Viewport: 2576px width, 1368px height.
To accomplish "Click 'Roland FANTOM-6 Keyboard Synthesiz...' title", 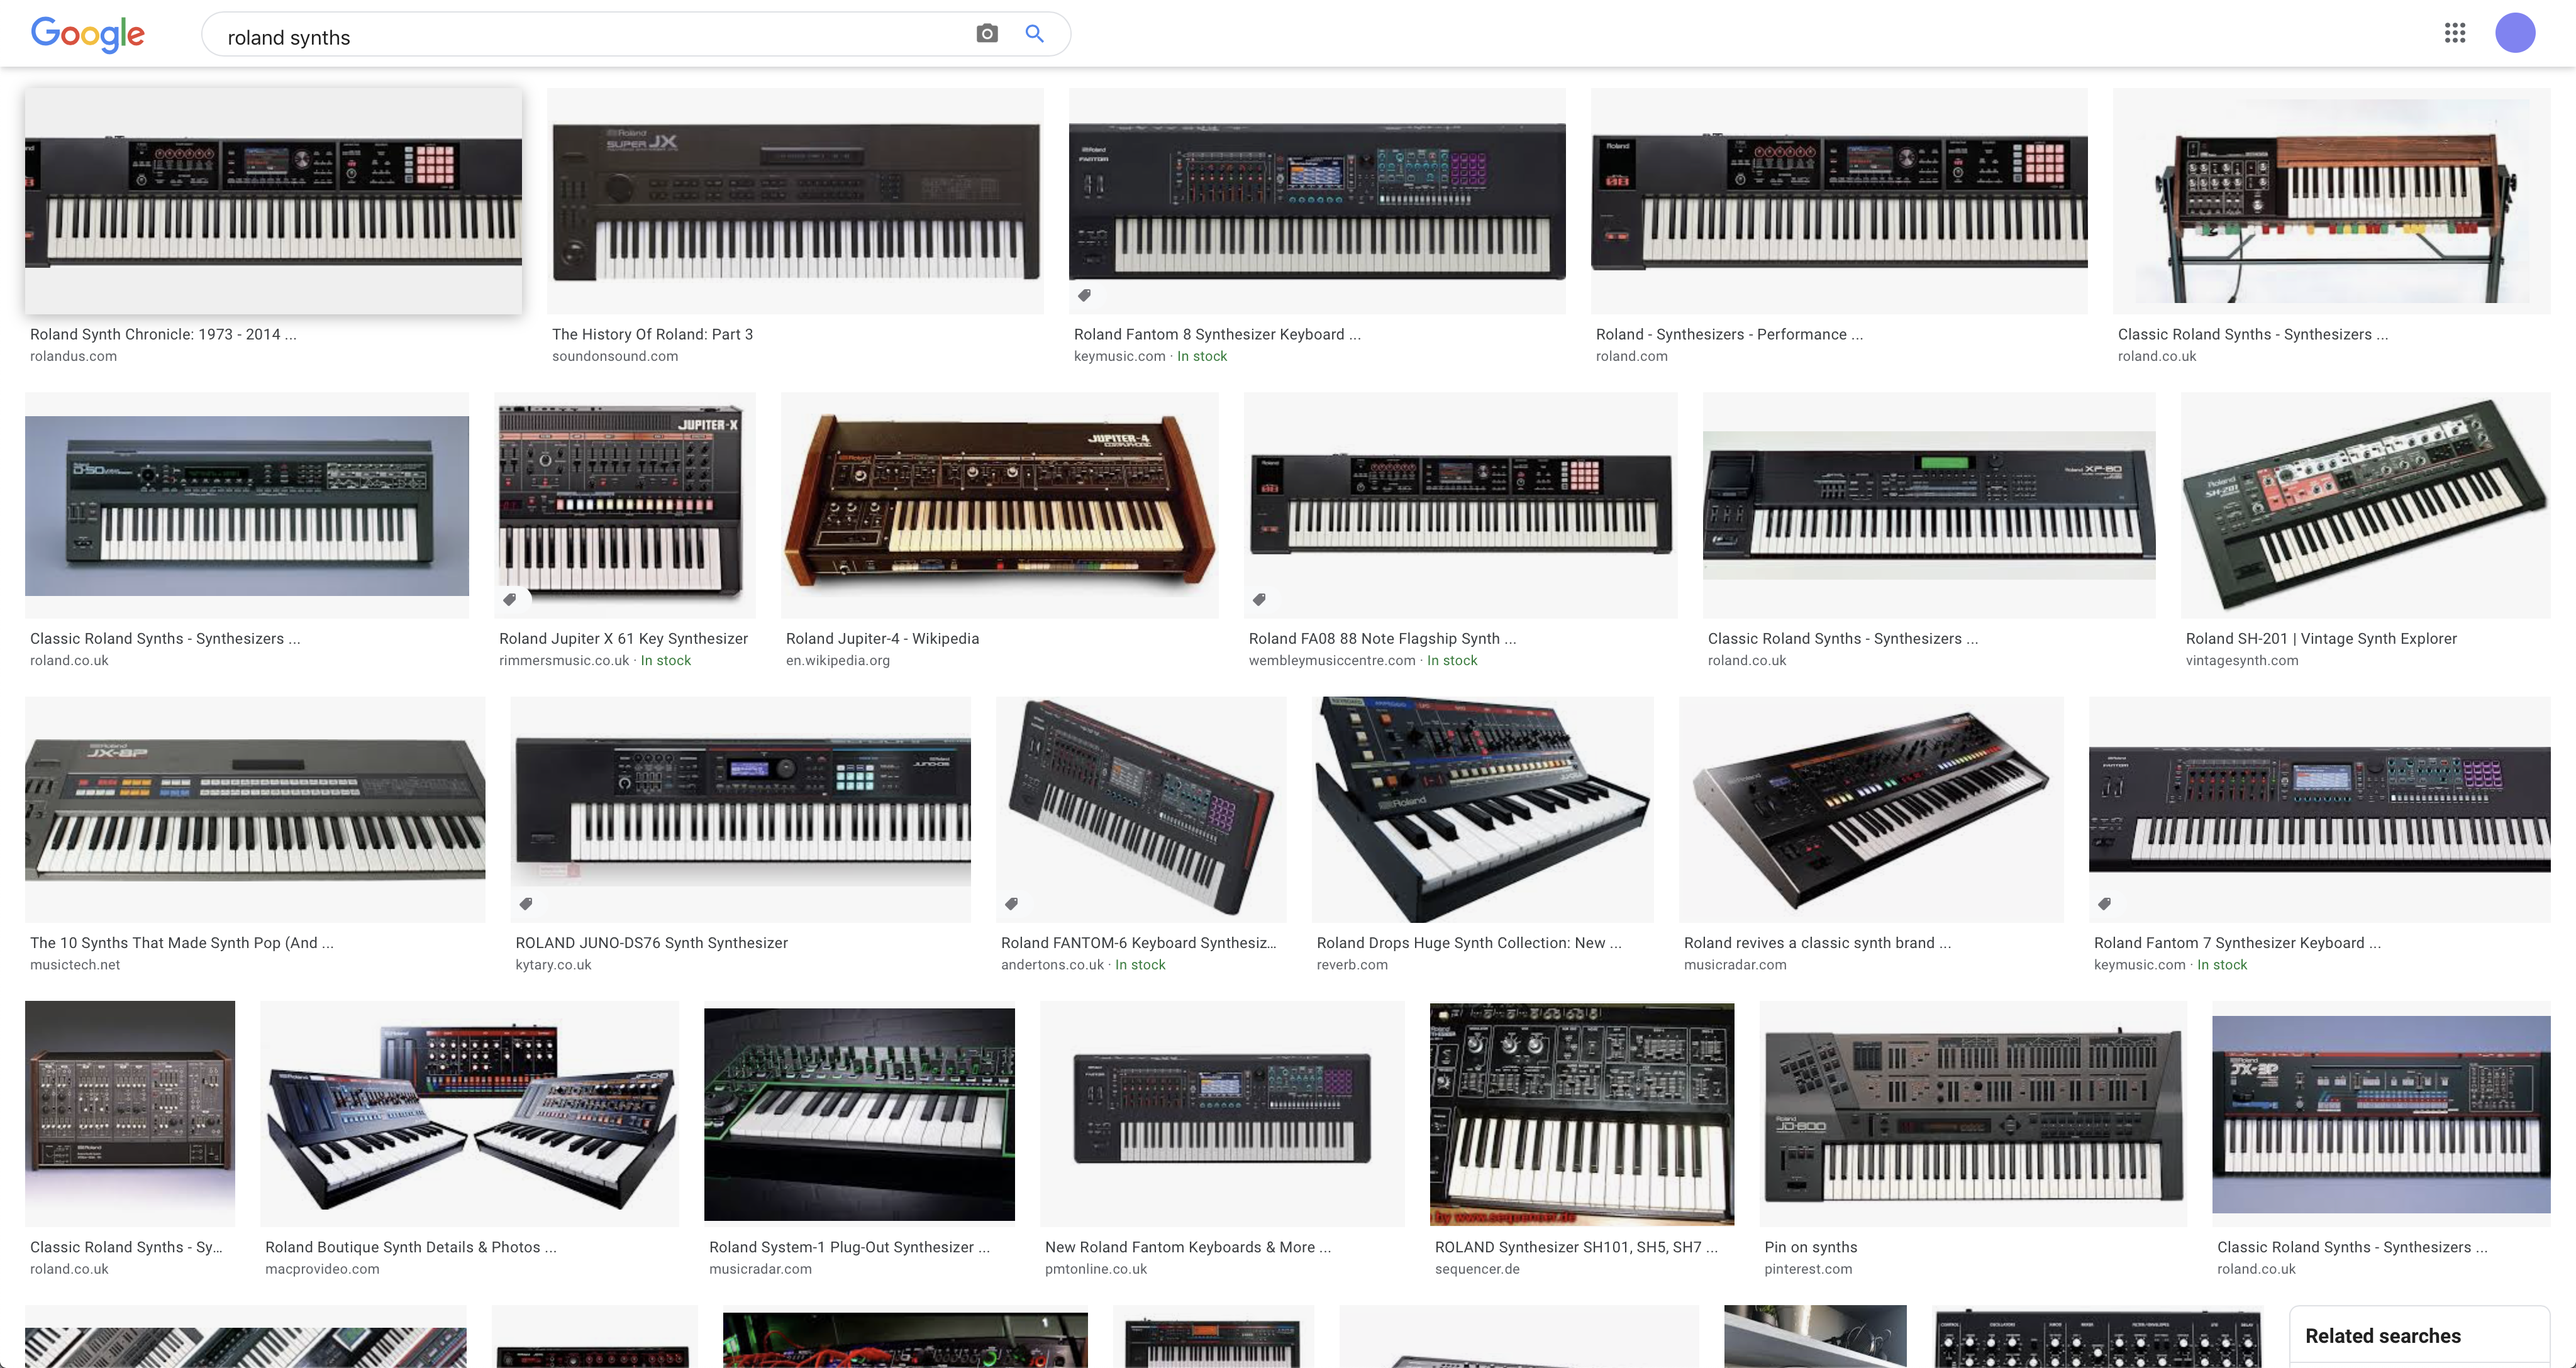I will coord(1138,942).
